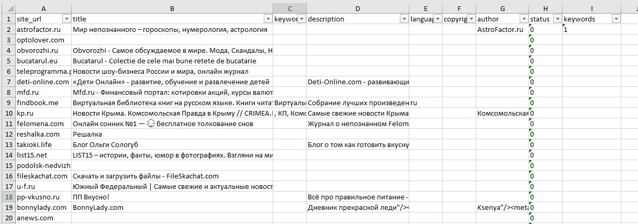This screenshot has height=224, width=638.
Task: Click description cell starting 'Deti-Online.com'
Action: point(357,82)
